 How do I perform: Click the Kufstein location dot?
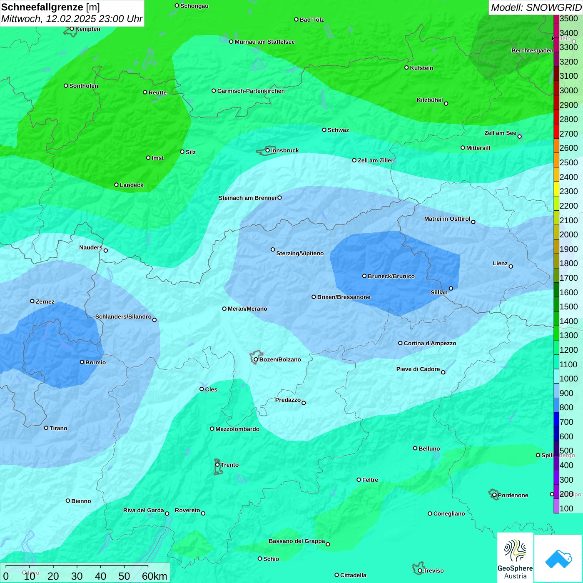point(406,67)
